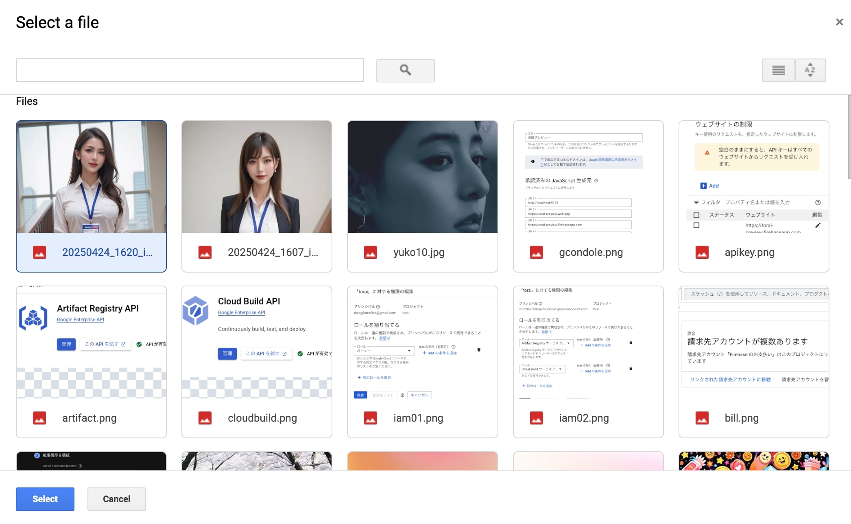The width and height of the screenshot is (851, 524).
Task: Select the pale pink gradient thumbnail
Action: pyautogui.click(x=588, y=461)
